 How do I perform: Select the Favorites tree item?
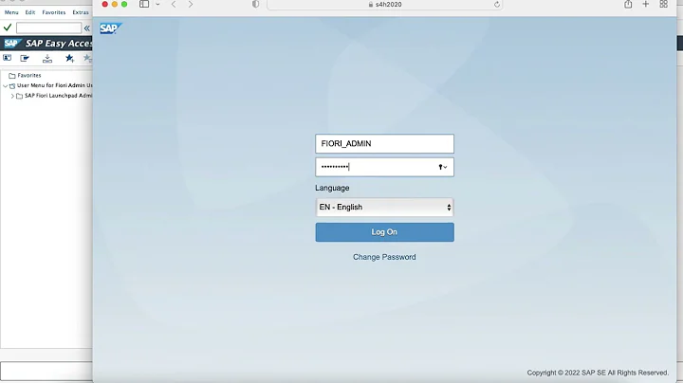(29, 75)
